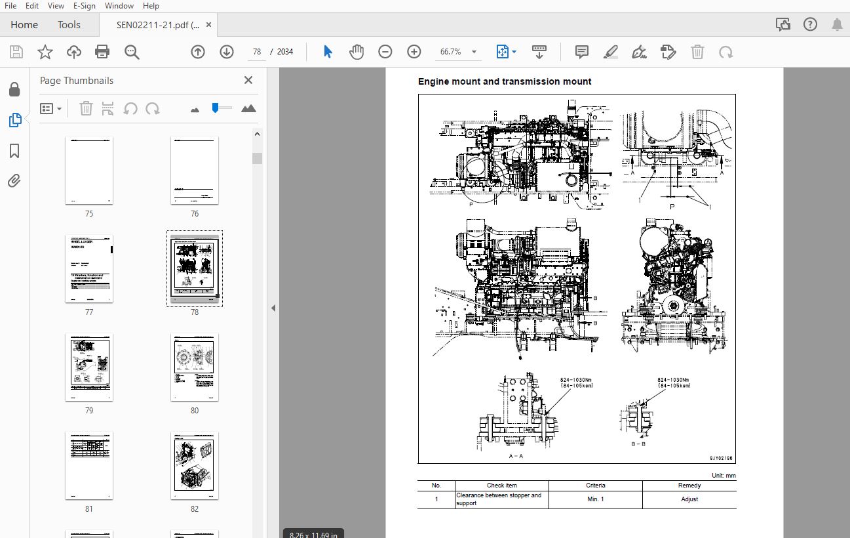Select page 79 thumbnail
Image resolution: width=850 pixels, height=538 pixels.
coord(89,367)
